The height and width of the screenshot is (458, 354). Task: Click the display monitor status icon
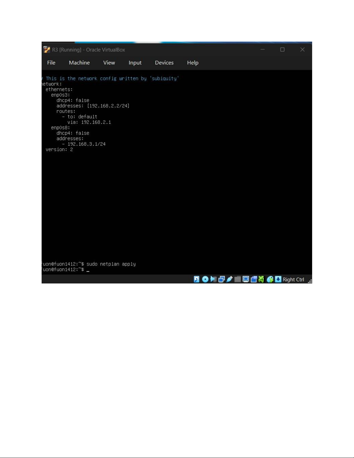(x=246, y=279)
